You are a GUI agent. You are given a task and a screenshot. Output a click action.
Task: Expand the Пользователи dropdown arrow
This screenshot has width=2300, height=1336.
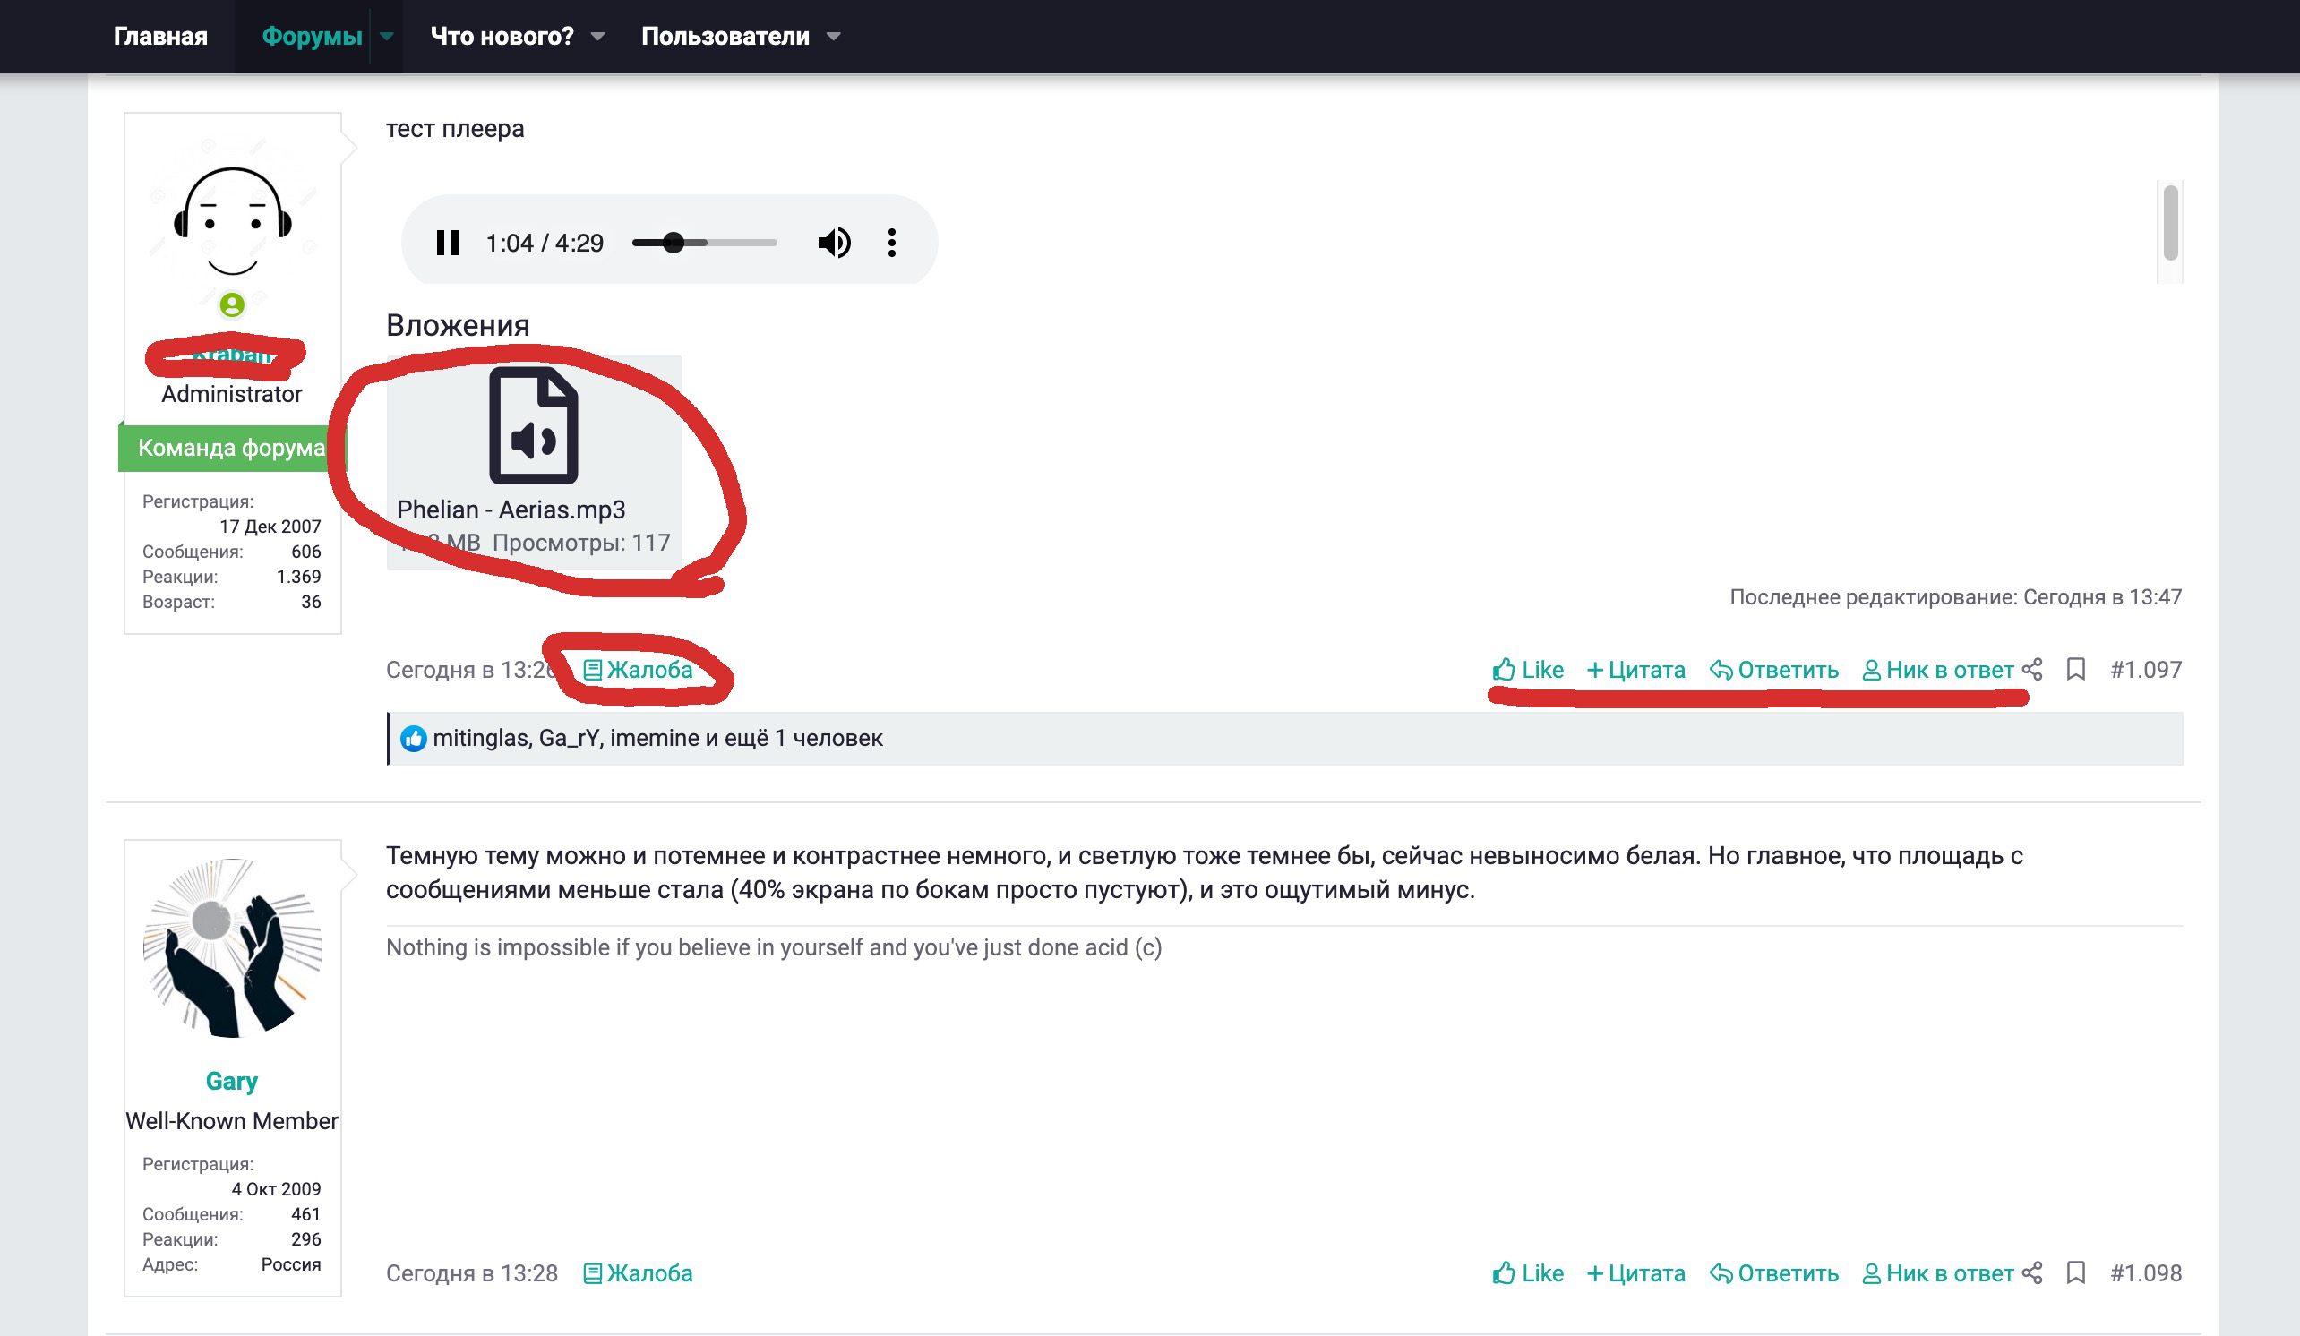[832, 37]
